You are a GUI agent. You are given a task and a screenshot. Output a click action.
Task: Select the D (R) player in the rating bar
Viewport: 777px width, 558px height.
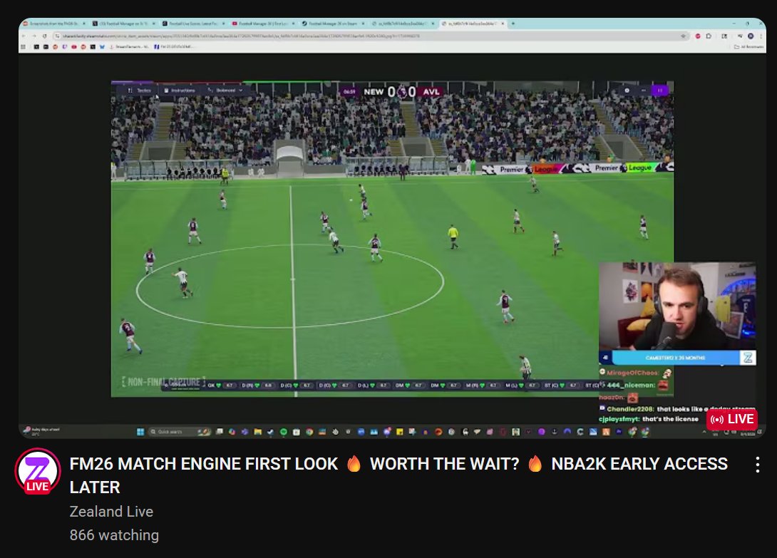point(257,385)
